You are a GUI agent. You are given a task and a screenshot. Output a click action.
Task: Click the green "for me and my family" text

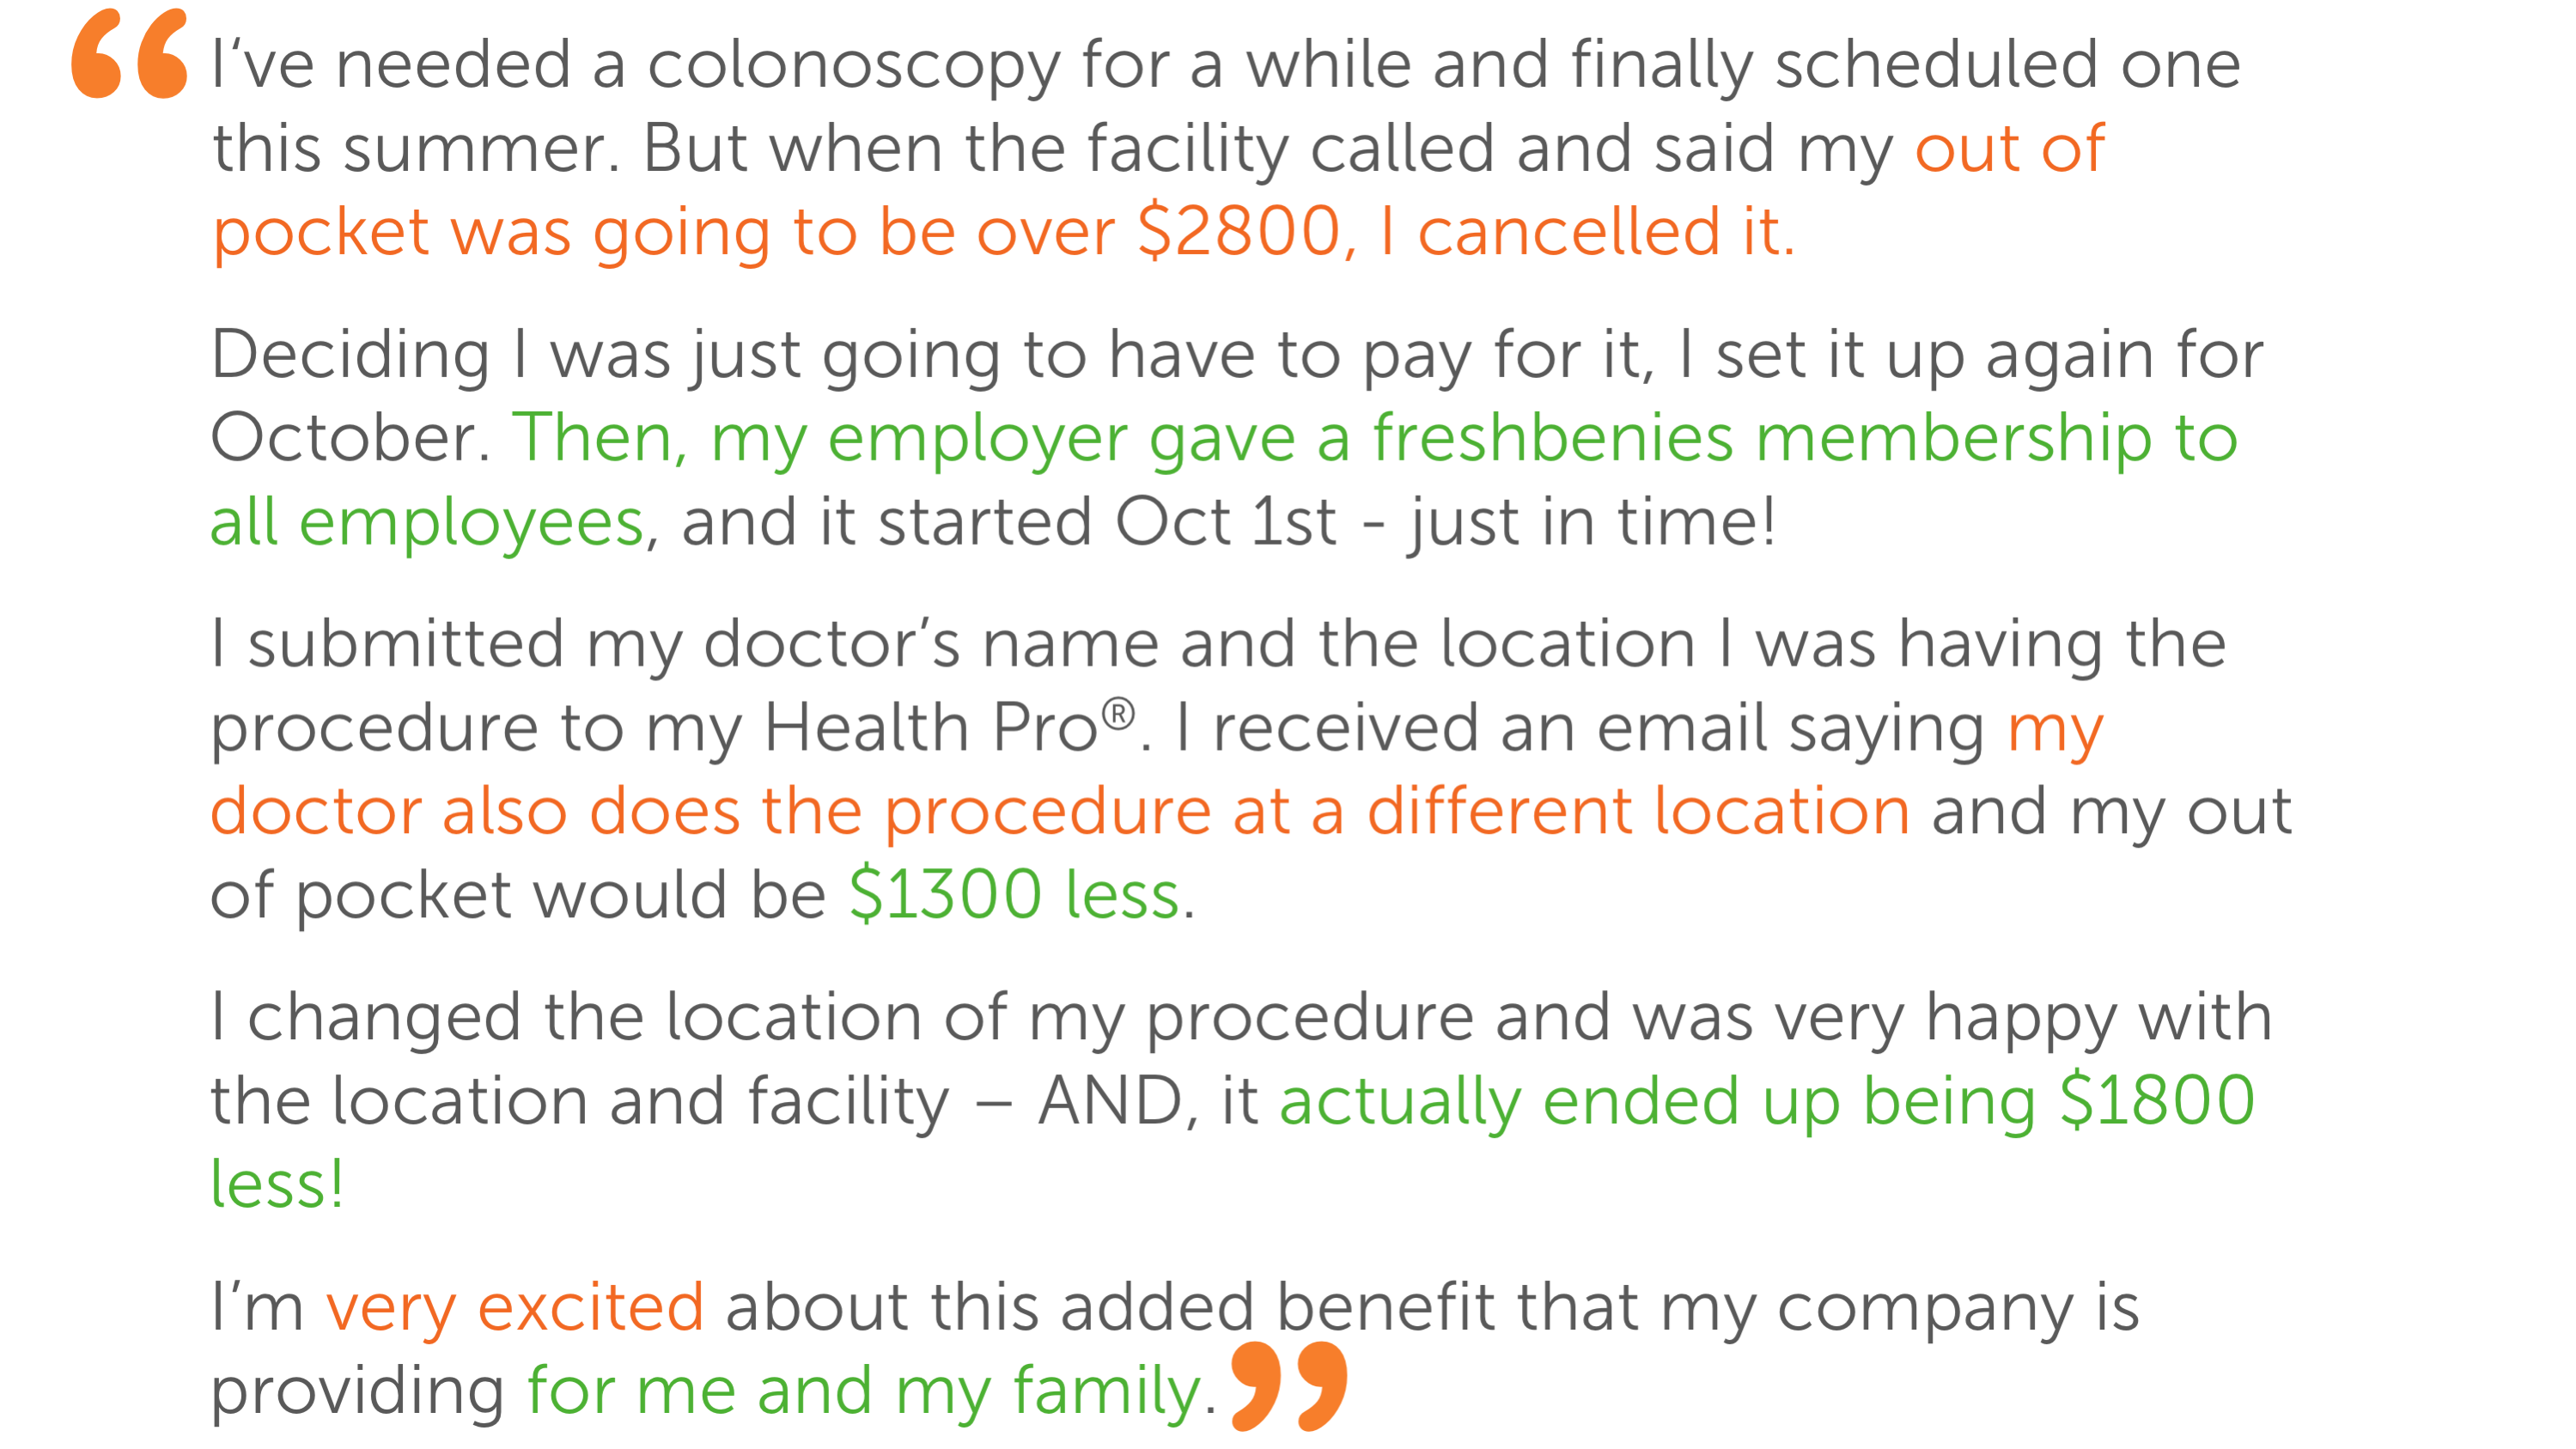tap(863, 1391)
